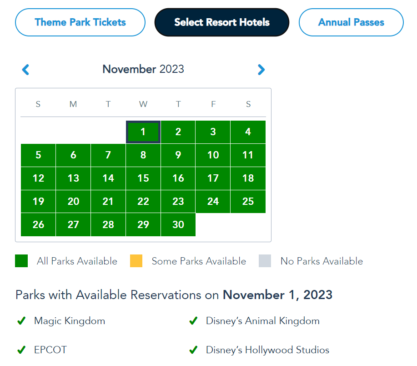
Task: Click Disney's Animal Kingdom green checkmark
Action: click(x=193, y=321)
